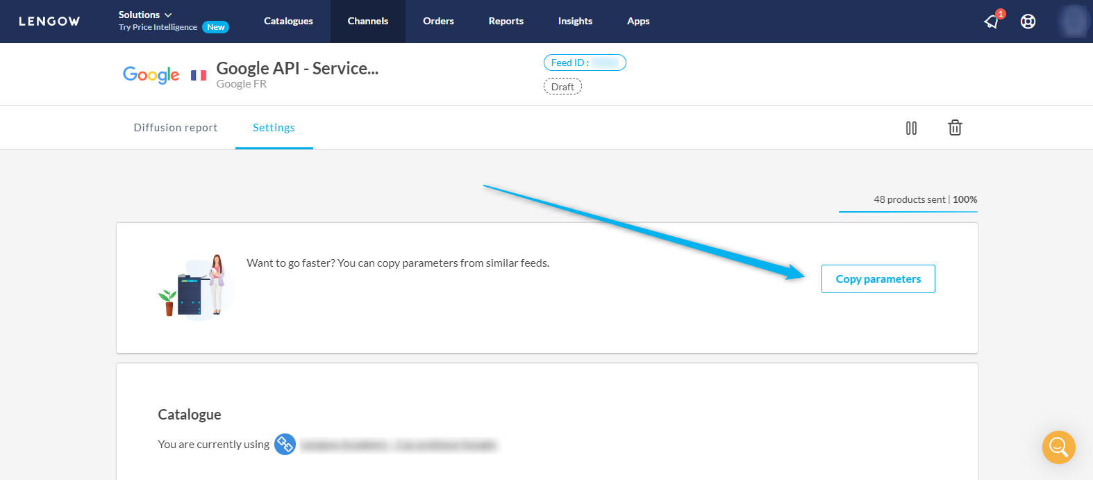This screenshot has height=480, width=1093.
Task: Click the Try Price Intelligence link
Action: [x=158, y=27]
